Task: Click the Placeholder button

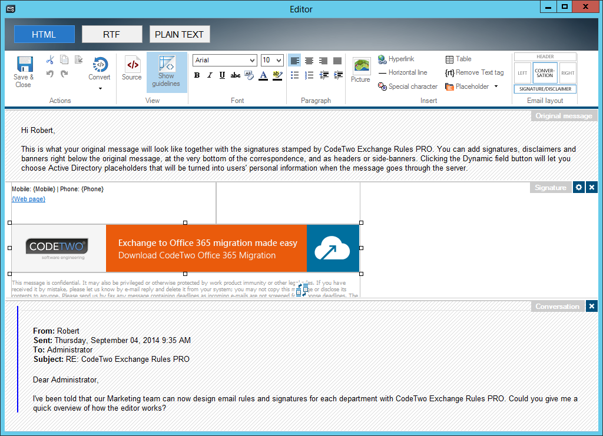Action: coord(467,86)
